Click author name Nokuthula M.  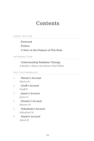pos(27,112)
